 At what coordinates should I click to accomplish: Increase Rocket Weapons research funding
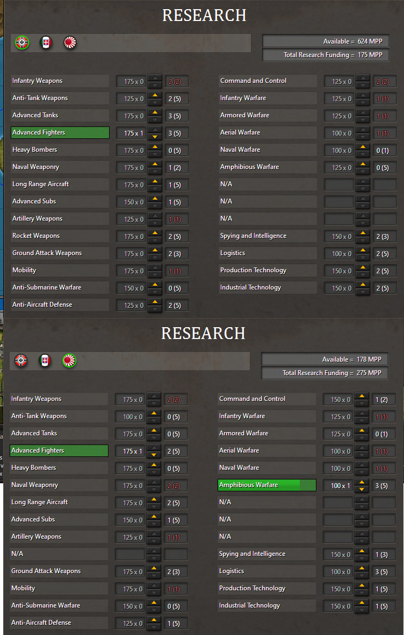click(155, 233)
